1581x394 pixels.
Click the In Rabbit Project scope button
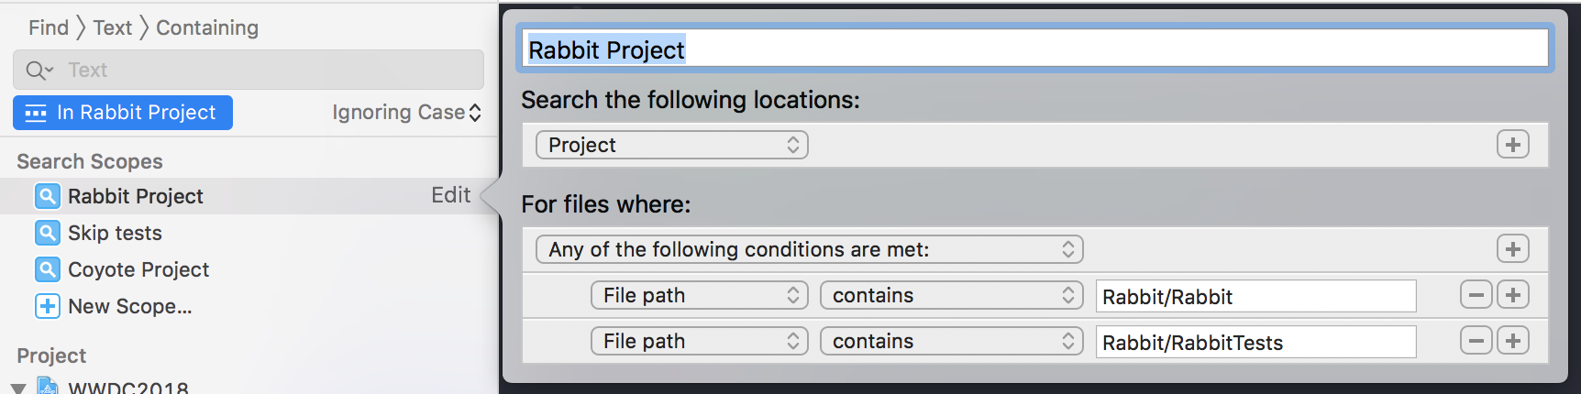123,113
